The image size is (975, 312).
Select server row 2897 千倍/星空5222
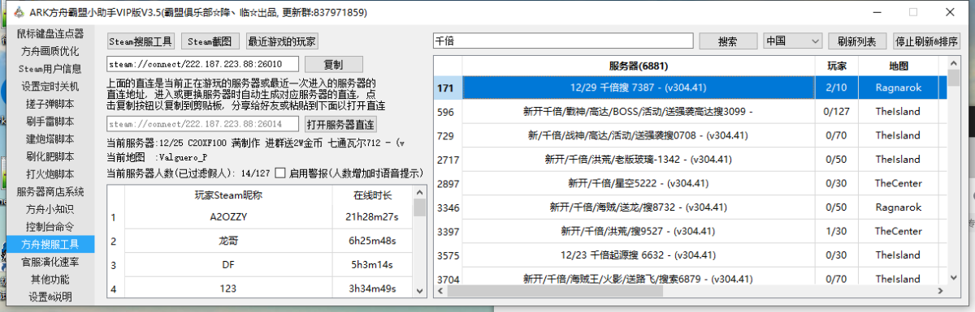[x=691, y=184]
